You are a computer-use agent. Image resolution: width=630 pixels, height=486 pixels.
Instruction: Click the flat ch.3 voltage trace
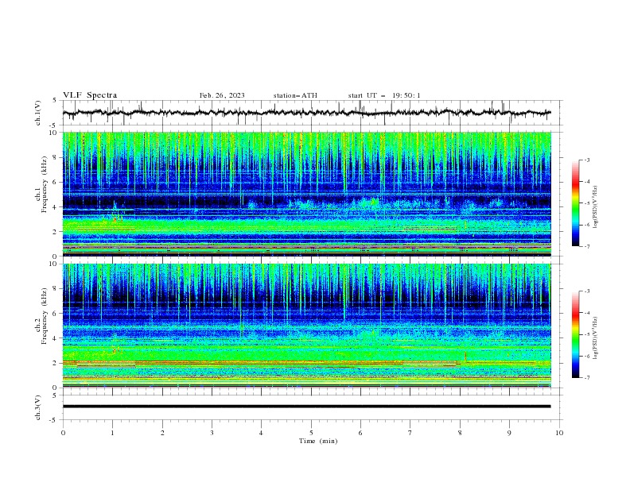pyautogui.click(x=306, y=407)
